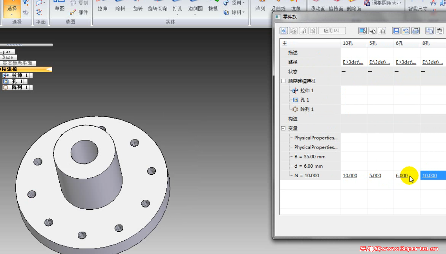Image resolution: width=446 pixels, height=254 pixels.
Task: Click highlighted N value in 8孔 column
Action: [433, 176]
